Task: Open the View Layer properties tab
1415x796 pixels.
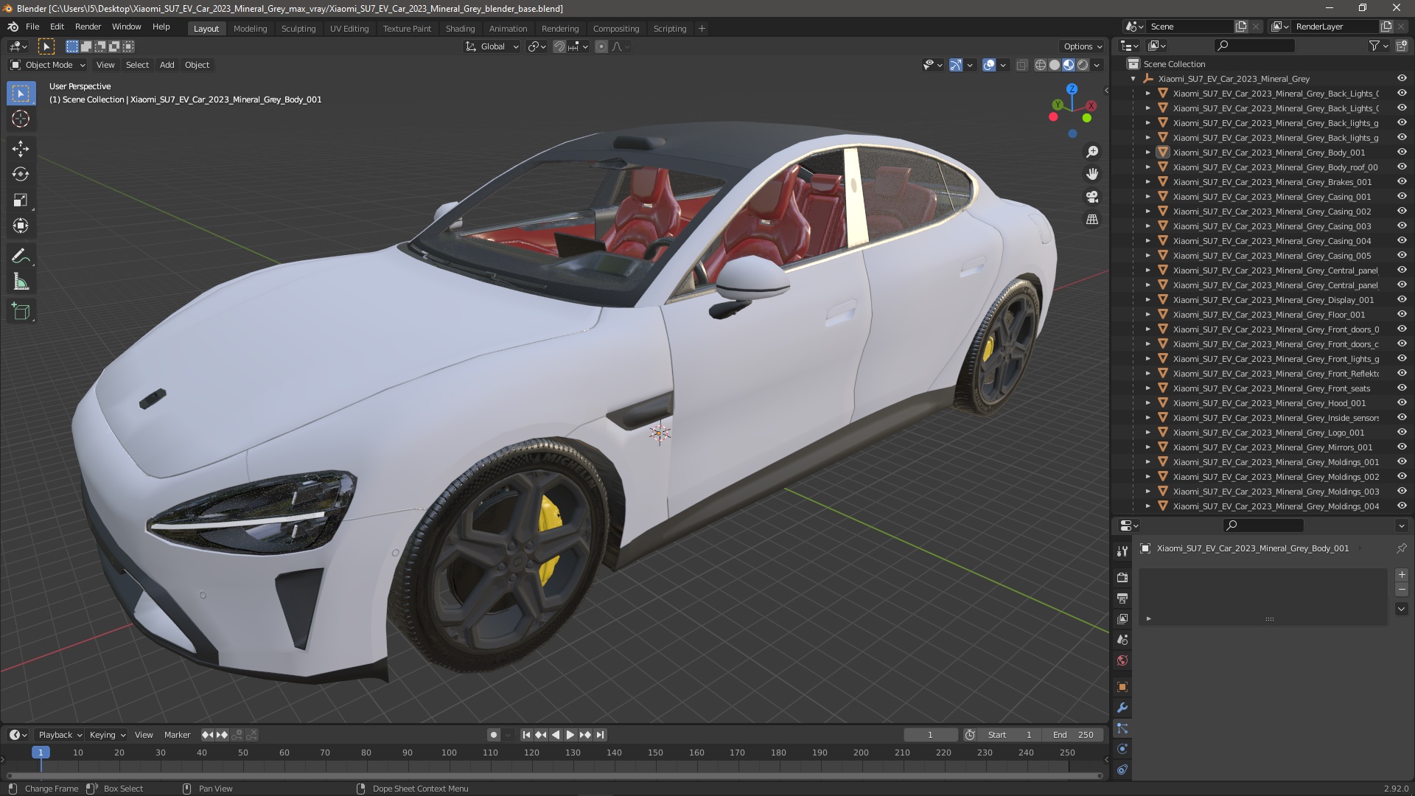Action: [x=1122, y=619]
